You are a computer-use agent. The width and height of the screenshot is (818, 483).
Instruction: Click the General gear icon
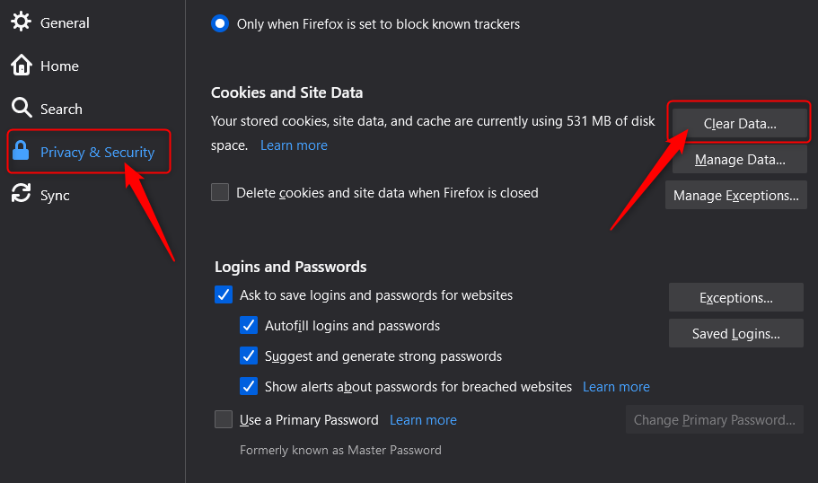(21, 22)
